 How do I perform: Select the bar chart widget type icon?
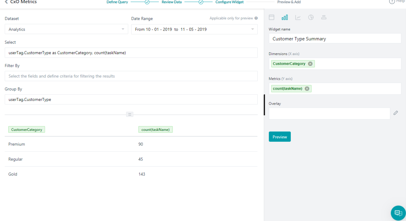(x=285, y=17)
